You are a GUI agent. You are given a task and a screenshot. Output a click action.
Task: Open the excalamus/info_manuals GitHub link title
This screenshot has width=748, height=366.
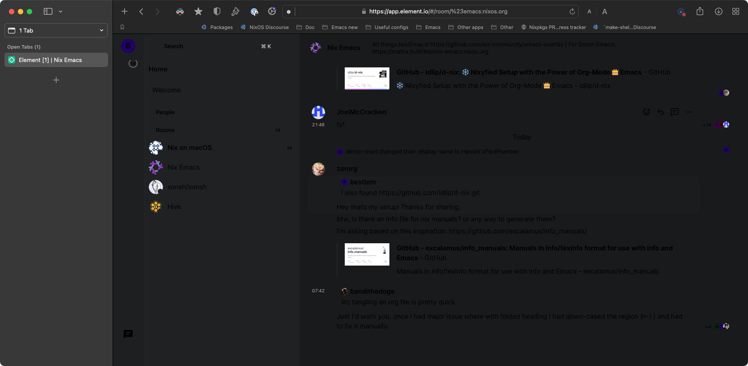[535, 253]
